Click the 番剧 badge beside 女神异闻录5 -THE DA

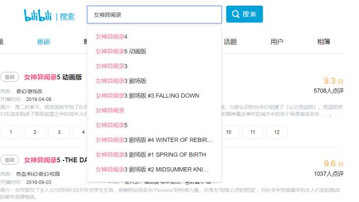tap(10, 160)
